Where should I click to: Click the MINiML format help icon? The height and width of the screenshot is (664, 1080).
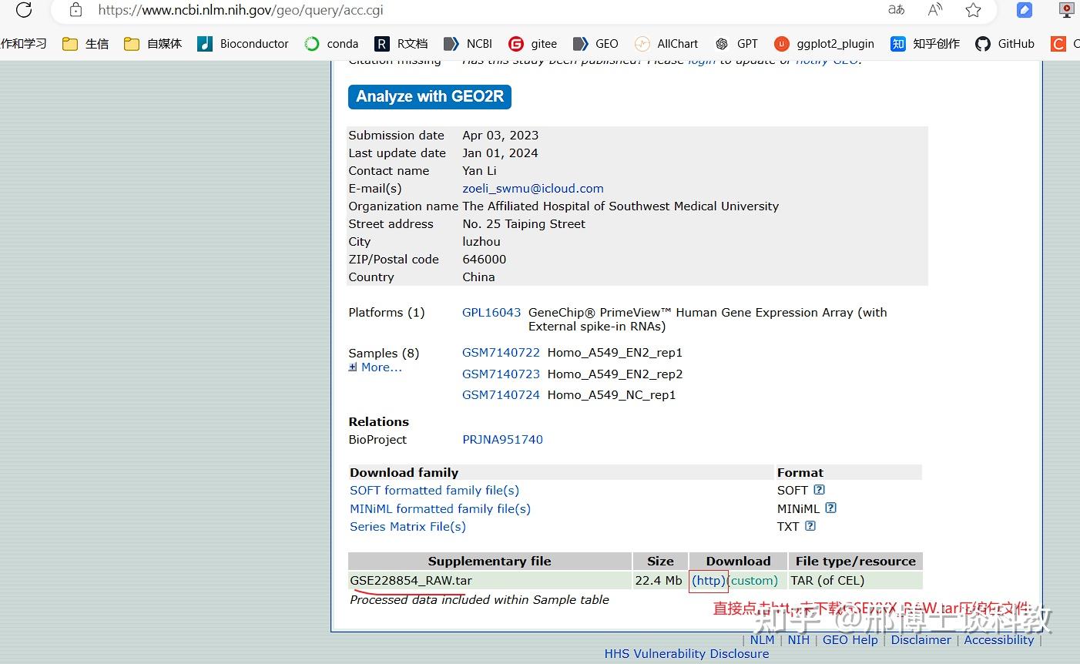click(x=830, y=508)
